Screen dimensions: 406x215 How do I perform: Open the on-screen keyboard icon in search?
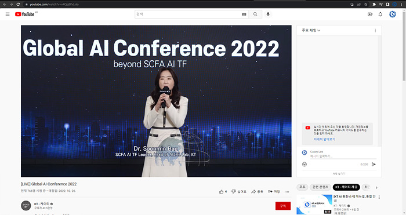point(244,14)
